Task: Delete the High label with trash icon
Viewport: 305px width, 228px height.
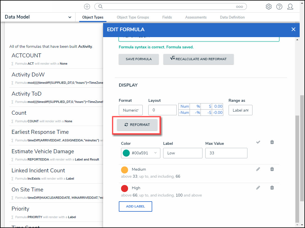Action: (272, 188)
